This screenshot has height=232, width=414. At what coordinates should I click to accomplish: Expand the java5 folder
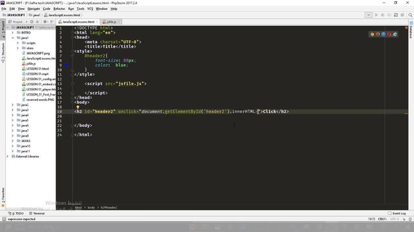(12, 121)
